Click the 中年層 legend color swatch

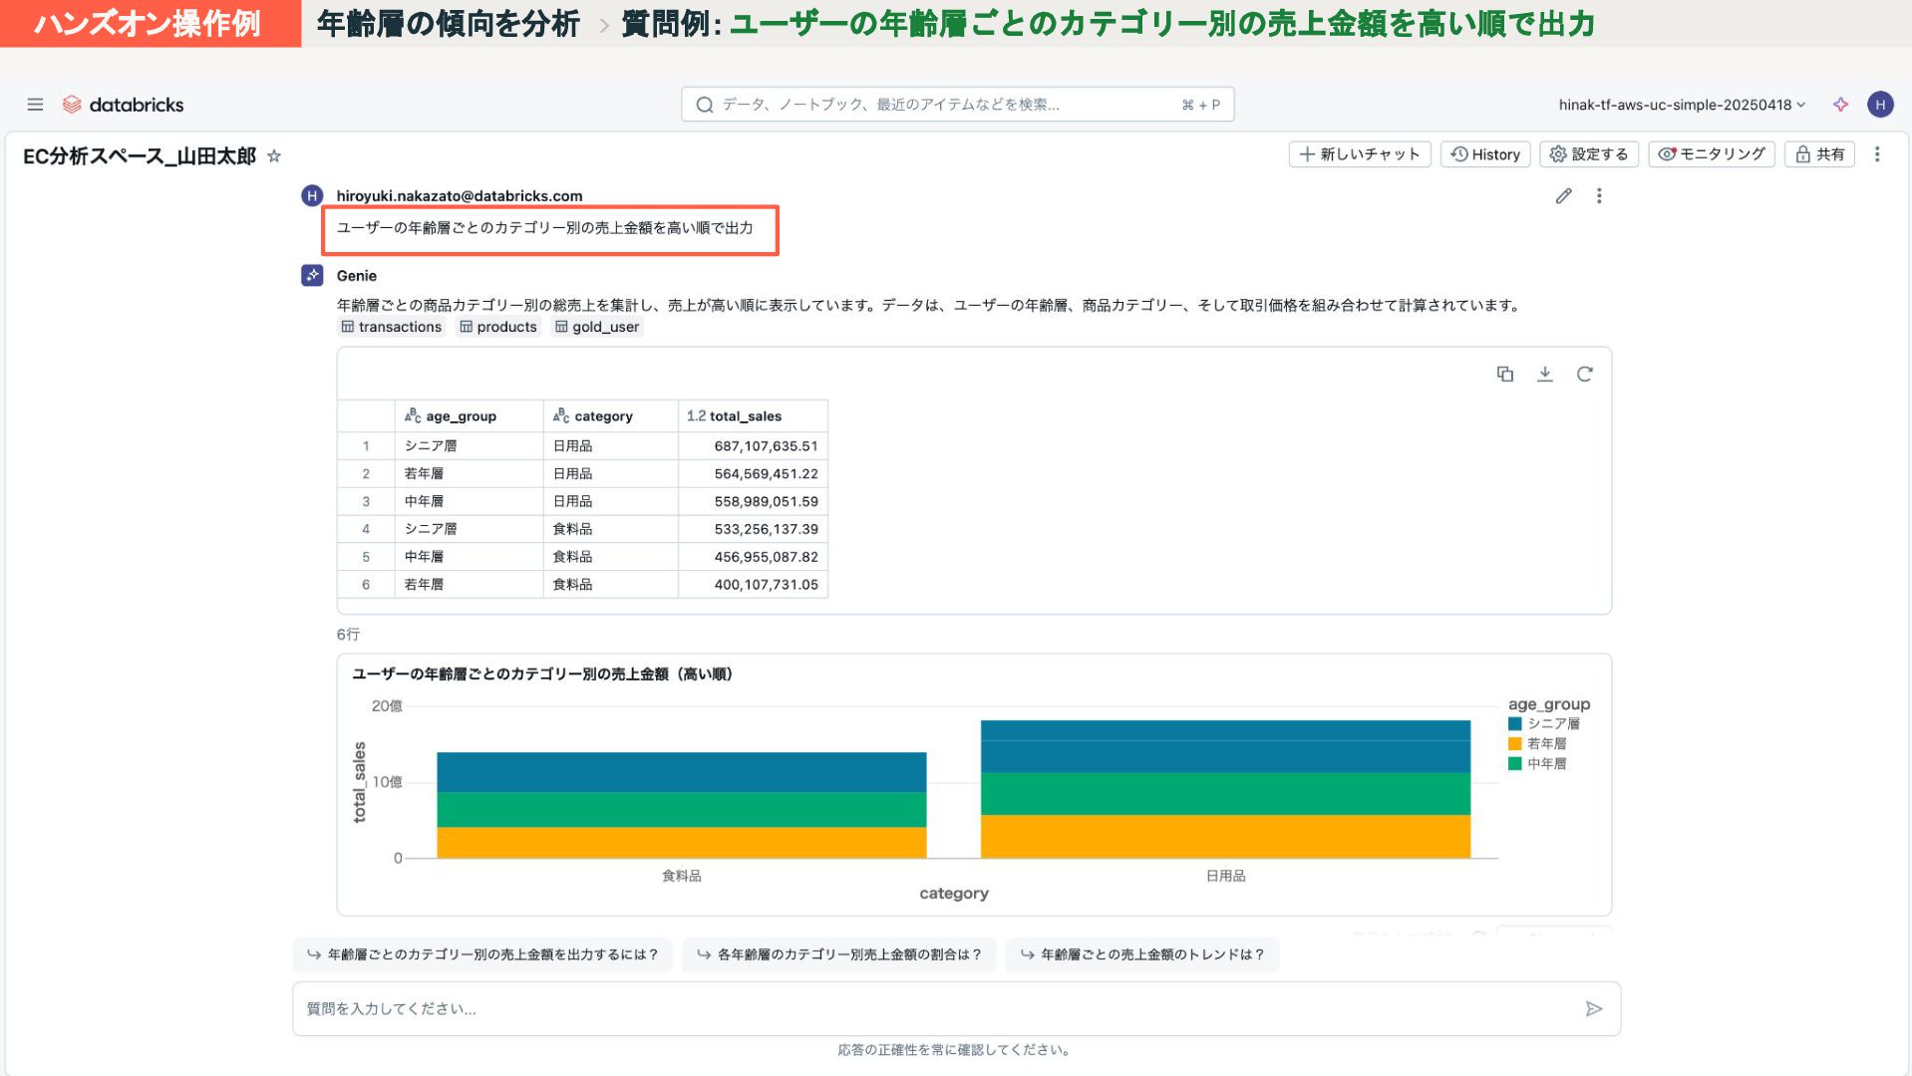coord(1515,764)
